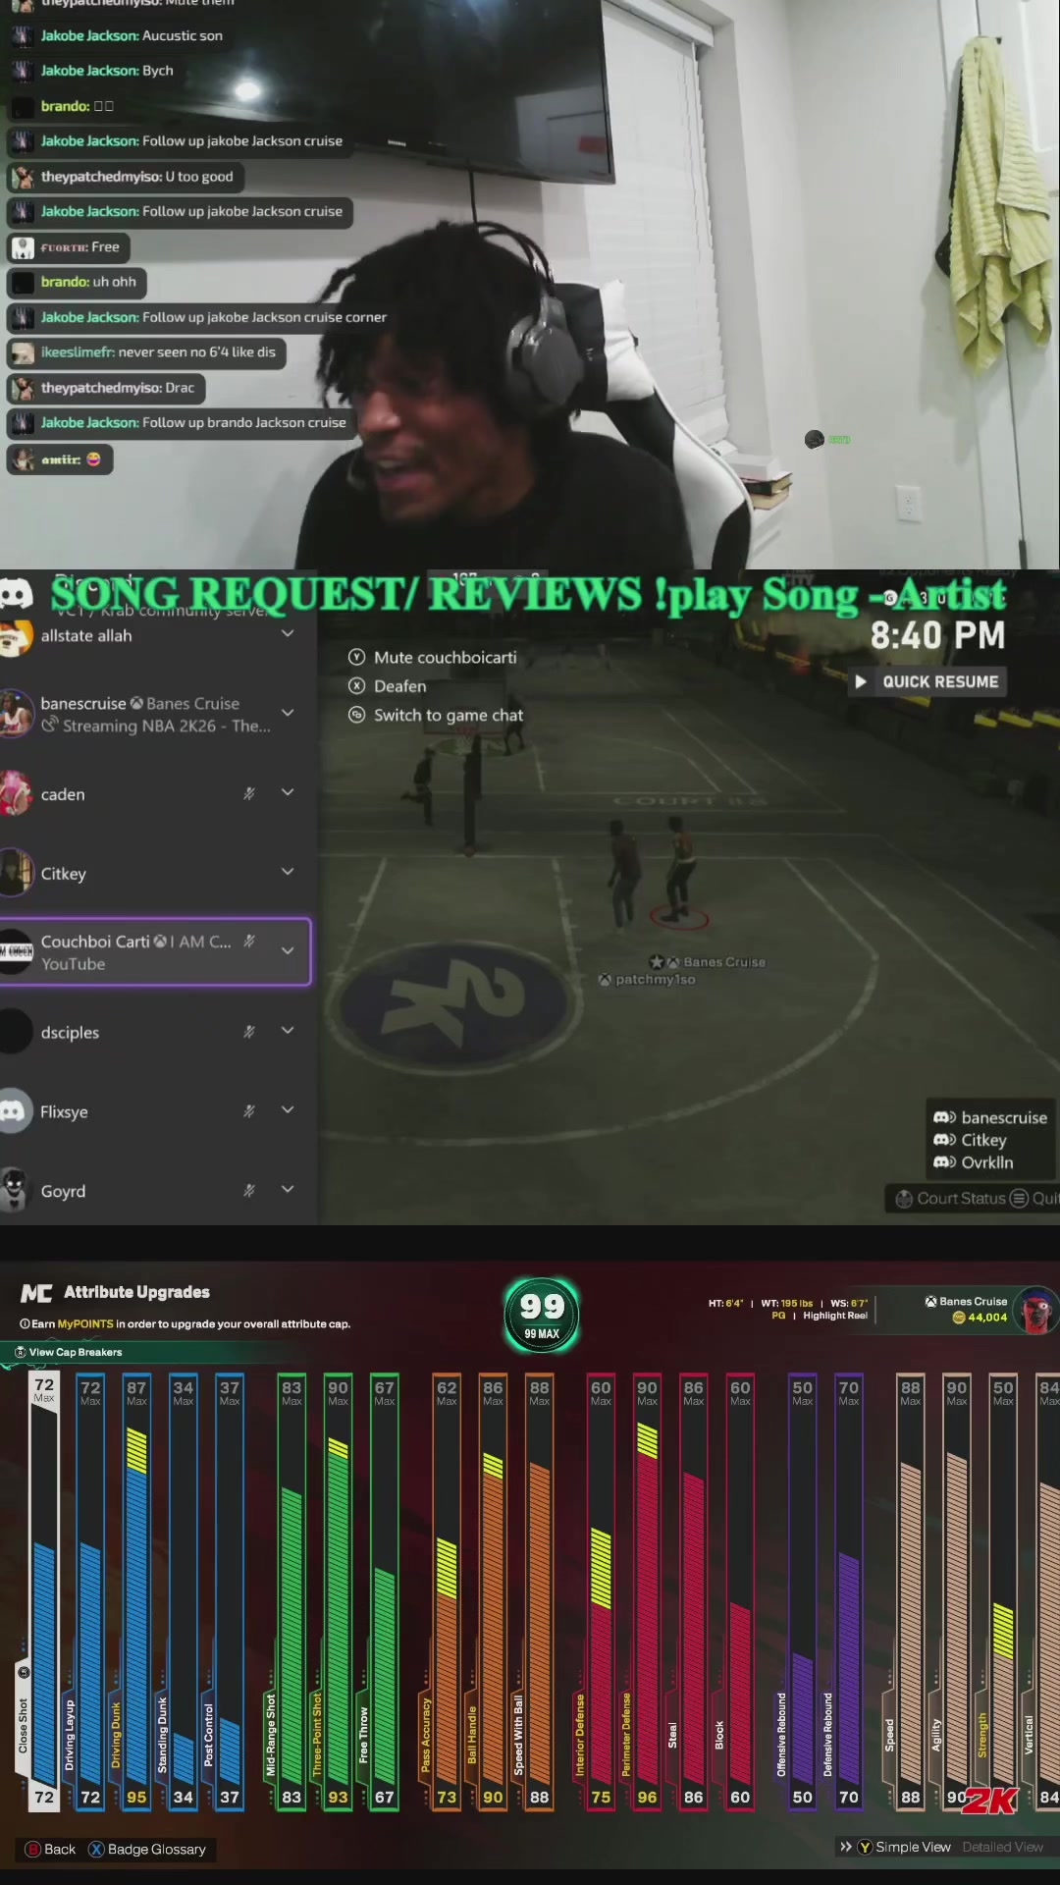Click the Switch to game chat icon
This screenshot has height=1885, width=1060.
click(x=356, y=715)
